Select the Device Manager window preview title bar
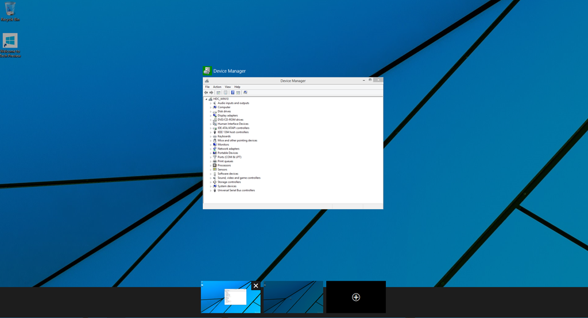The width and height of the screenshot is (588, 318). pos(293,80)
